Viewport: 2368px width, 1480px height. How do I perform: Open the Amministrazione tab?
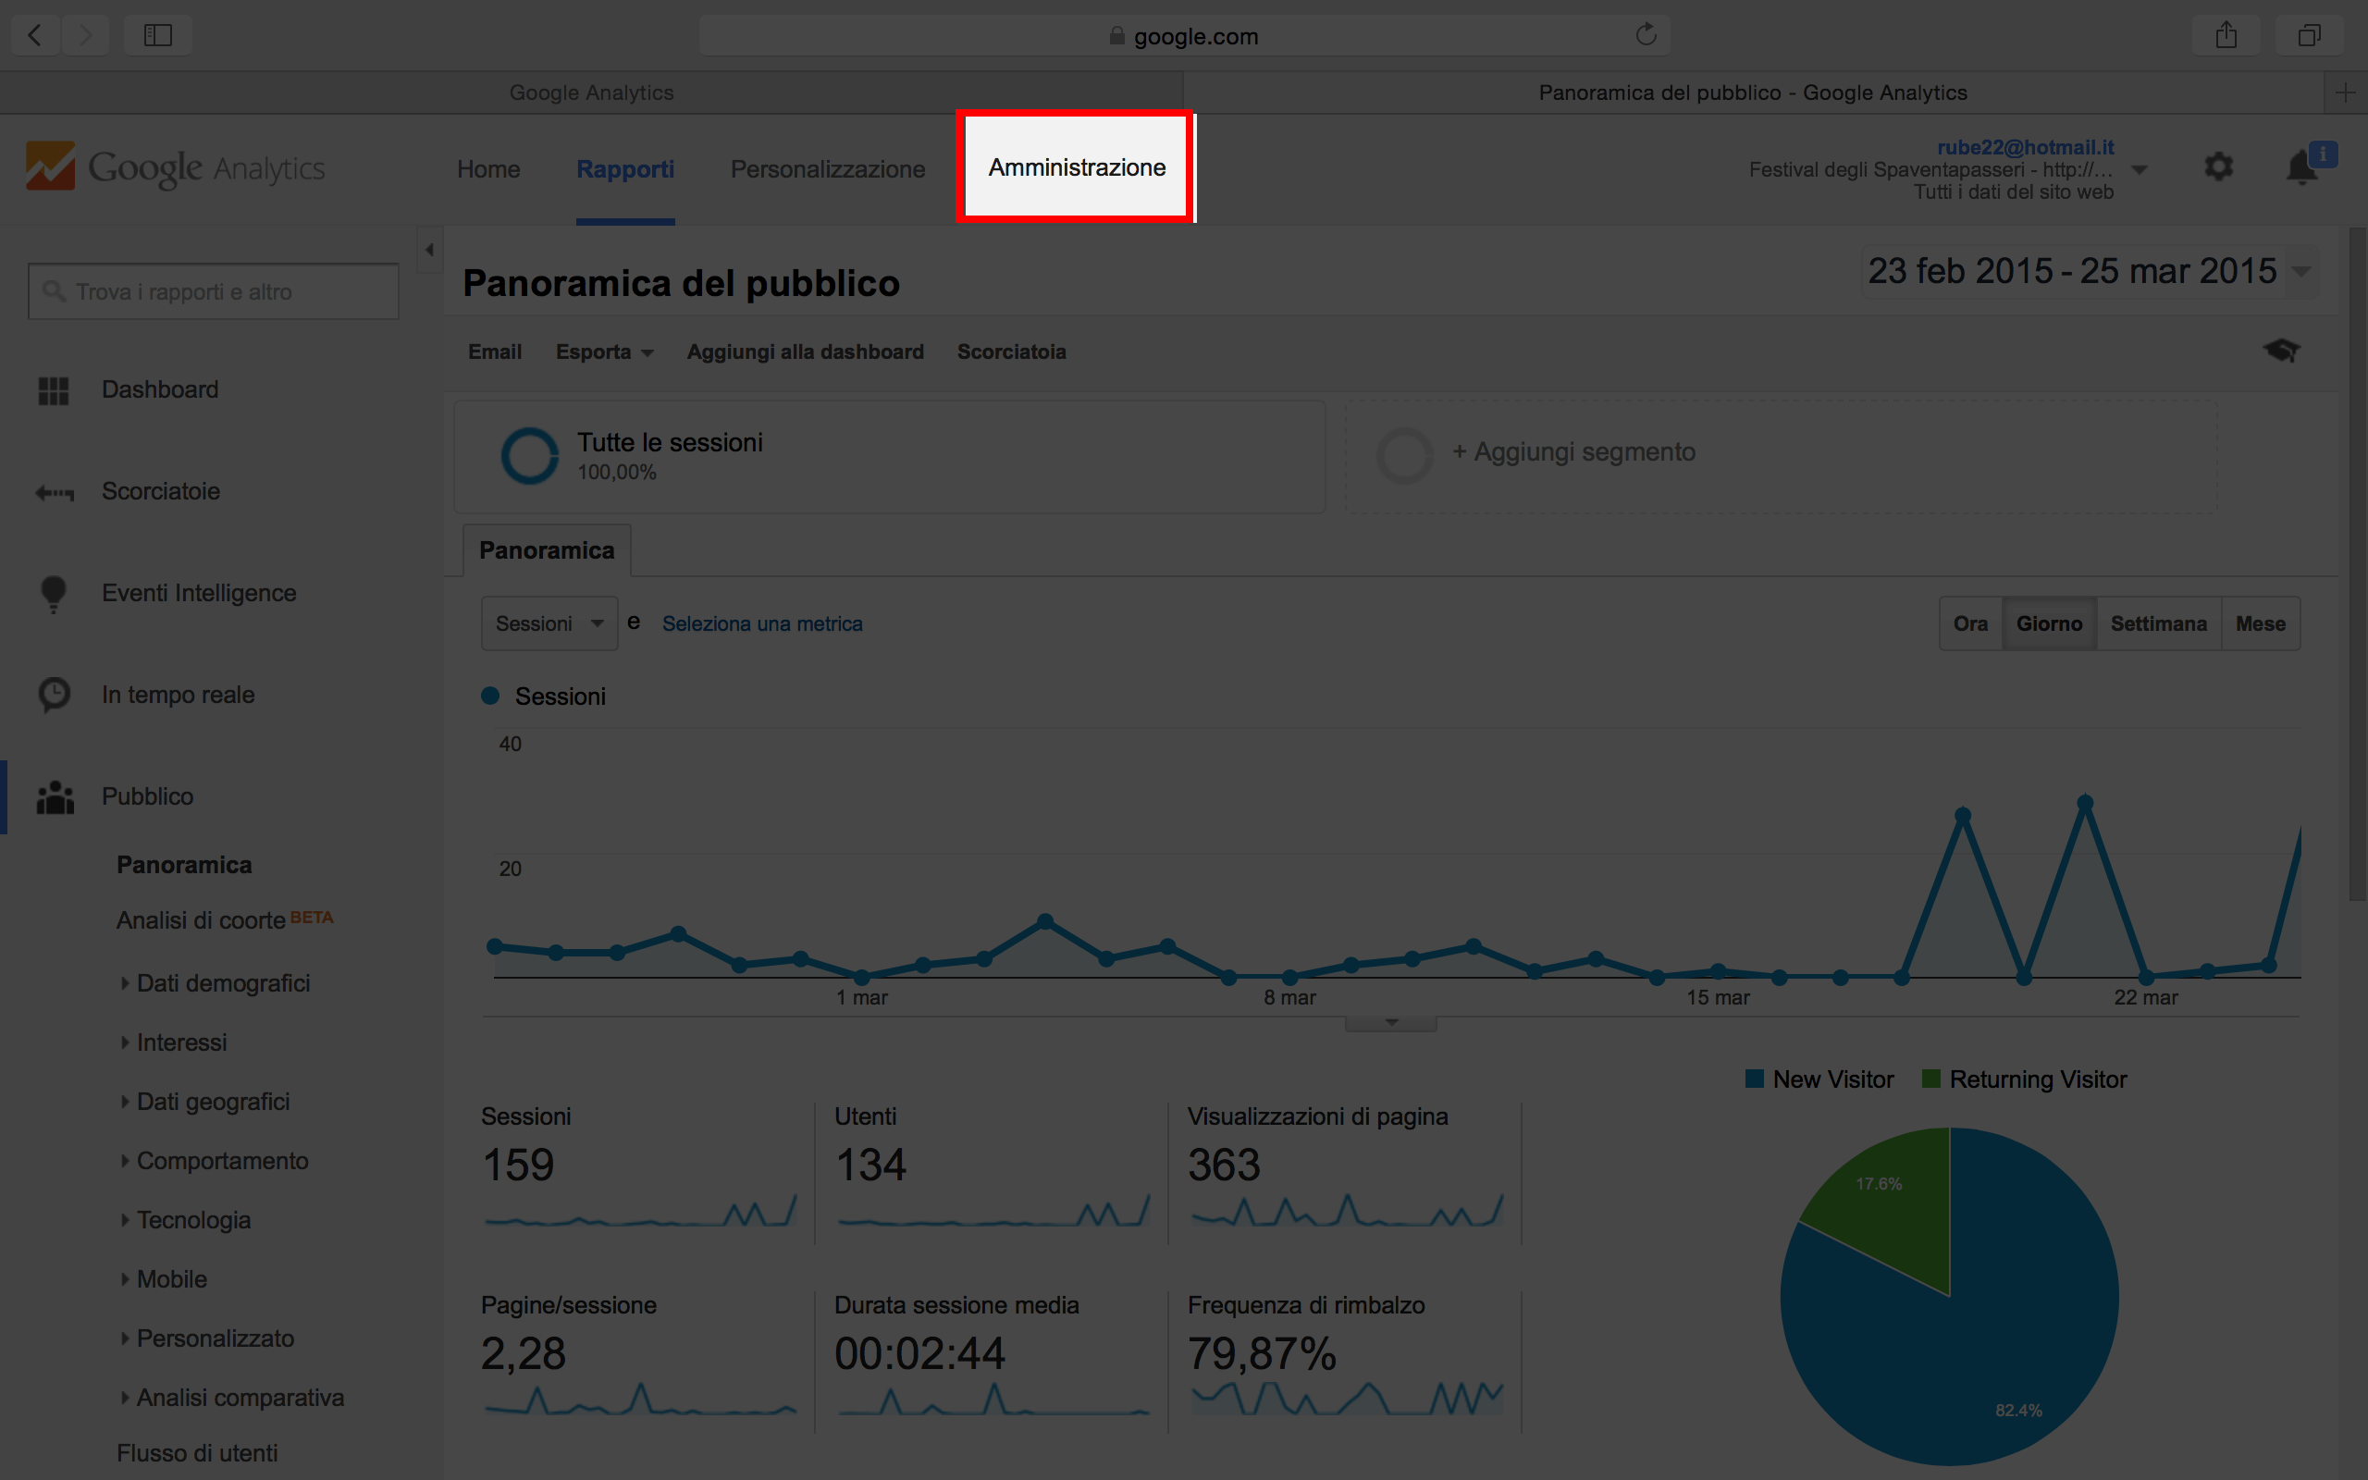[x=1076, y=167]
